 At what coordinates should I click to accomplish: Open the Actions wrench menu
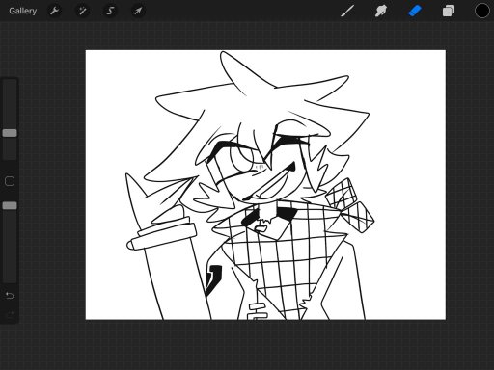tap(54, 11)
